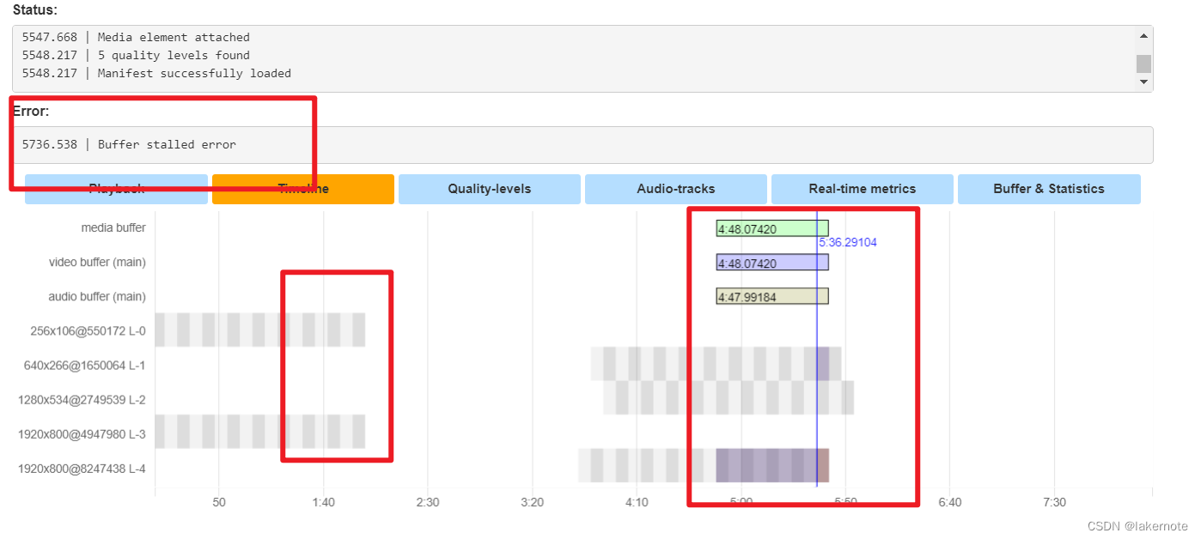Show the Real-time metrics tab
1201x539 pixels.
point(863,189)
